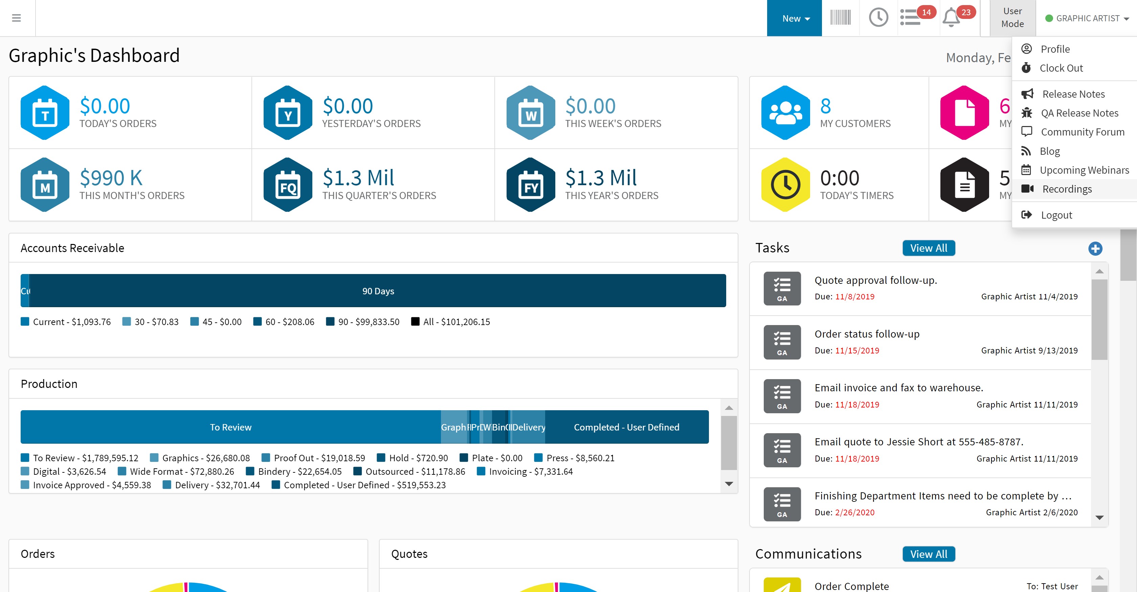The image size is (1137, 592).
Task: Toggle the User Mode button
Action: (x=1012, y=18)
